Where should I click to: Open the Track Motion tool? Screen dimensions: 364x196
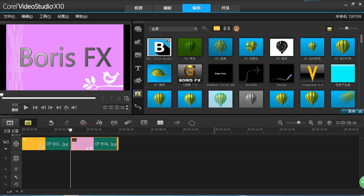128,123
